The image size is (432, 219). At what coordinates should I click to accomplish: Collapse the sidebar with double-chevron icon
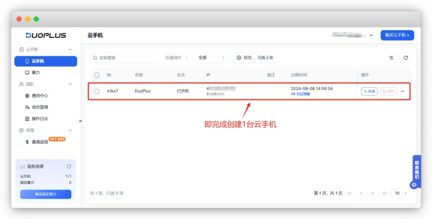click(80, 121)
